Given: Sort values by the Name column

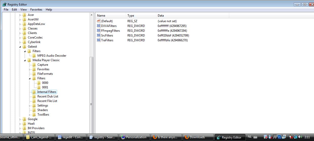Looking at the screenshot, I should coord(110,16).
